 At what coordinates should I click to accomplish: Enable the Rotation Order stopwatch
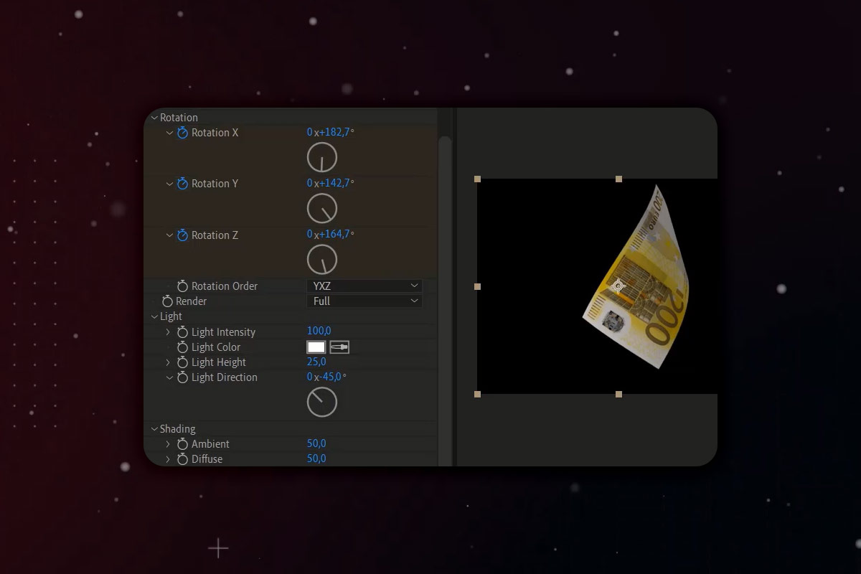coord(182,286)
